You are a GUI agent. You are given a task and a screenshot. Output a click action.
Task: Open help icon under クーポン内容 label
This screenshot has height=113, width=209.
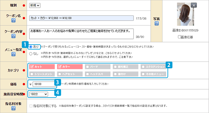tap(13, 36)
